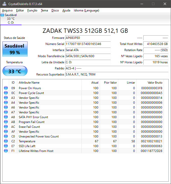Image resolution: width=171 pixels, height=184 pixels.
Task: Click the blue health orb in disk tab
Action: [x=2, y=15]
